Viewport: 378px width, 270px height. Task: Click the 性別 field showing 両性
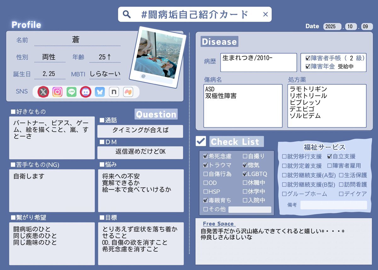pos(49,57)
